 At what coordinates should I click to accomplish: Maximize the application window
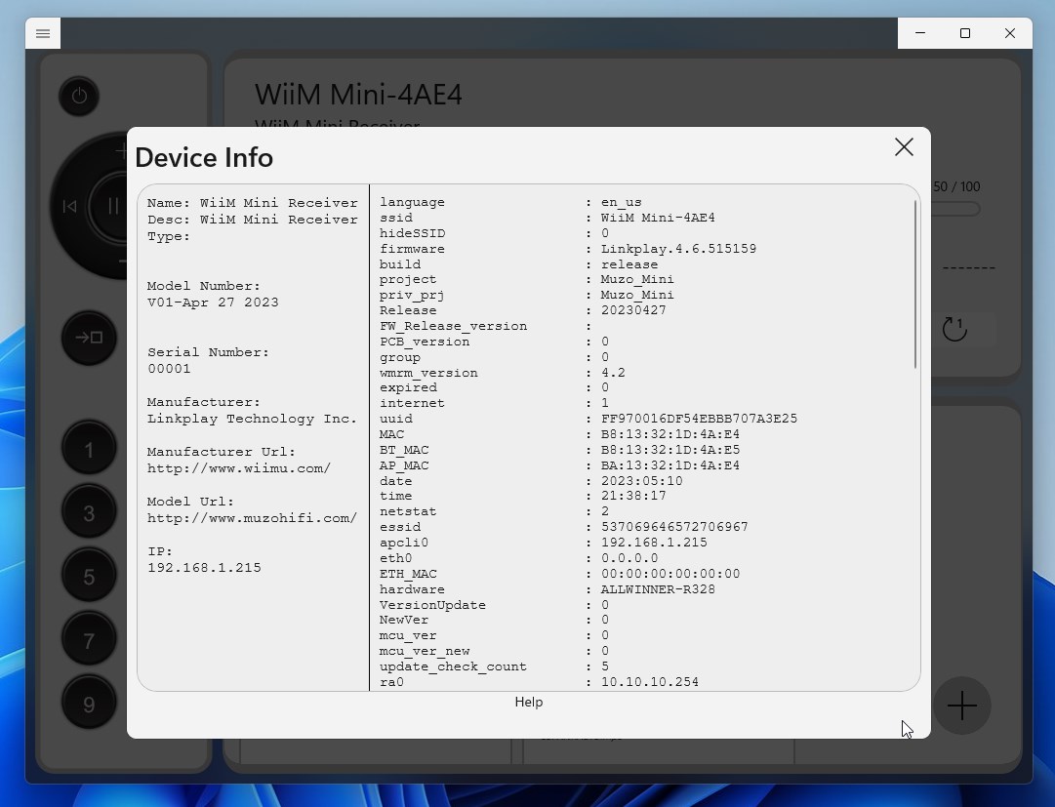[965, 33]
